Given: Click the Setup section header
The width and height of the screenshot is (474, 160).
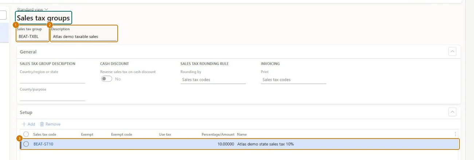Looking at the screenshot, I should point(239,112).
